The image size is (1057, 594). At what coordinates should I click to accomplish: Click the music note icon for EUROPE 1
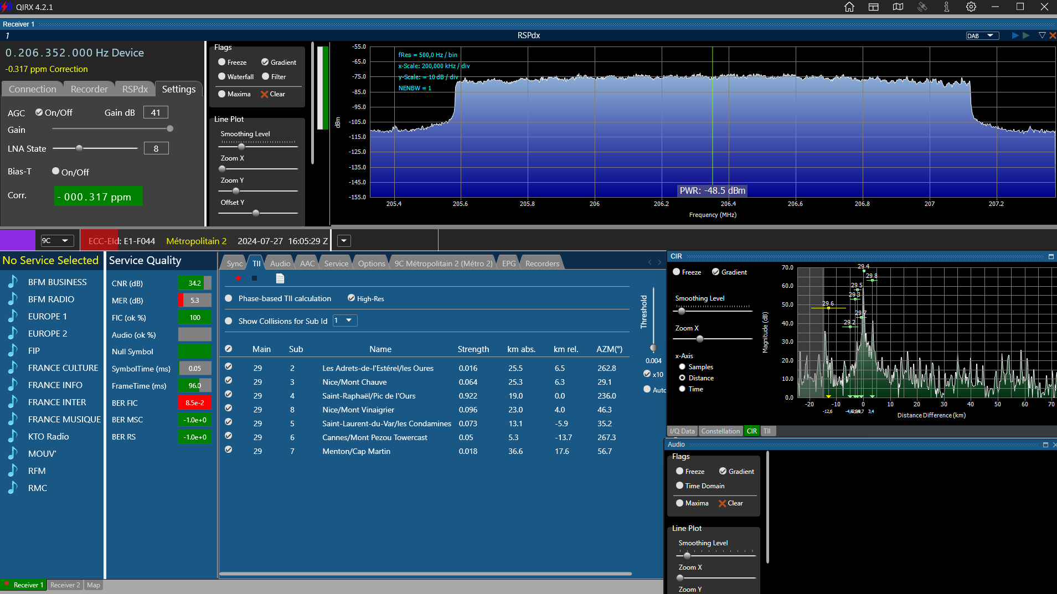point(13,316)
